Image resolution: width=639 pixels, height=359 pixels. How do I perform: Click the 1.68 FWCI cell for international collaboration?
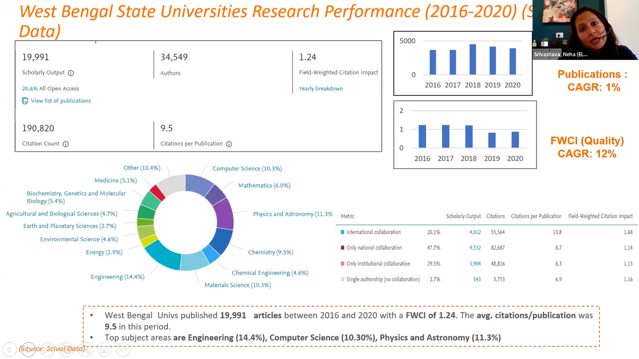[628, 232]
